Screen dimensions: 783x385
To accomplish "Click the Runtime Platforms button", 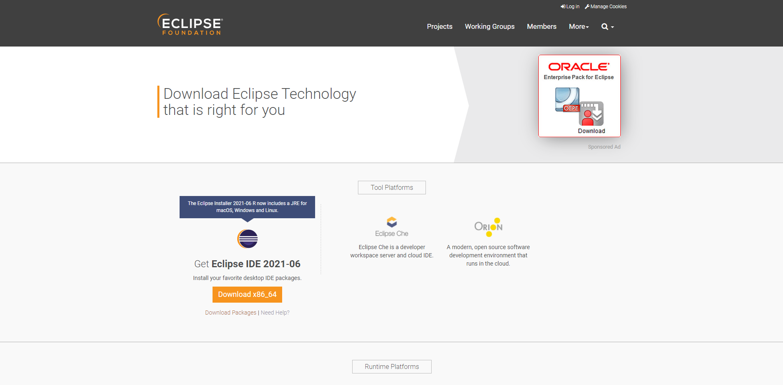I will click(x=392, y=366).
